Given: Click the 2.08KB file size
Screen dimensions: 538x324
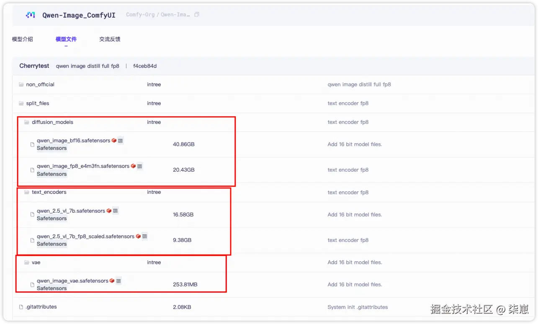Looking at the screenshot, I should (x=182, y=307).
